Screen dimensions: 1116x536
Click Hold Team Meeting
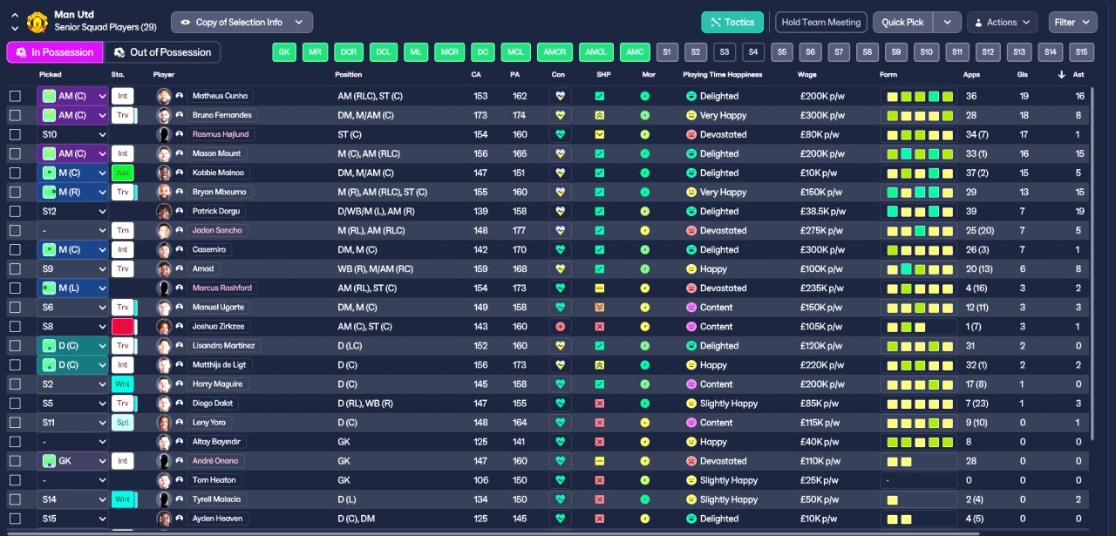point(821,23)
